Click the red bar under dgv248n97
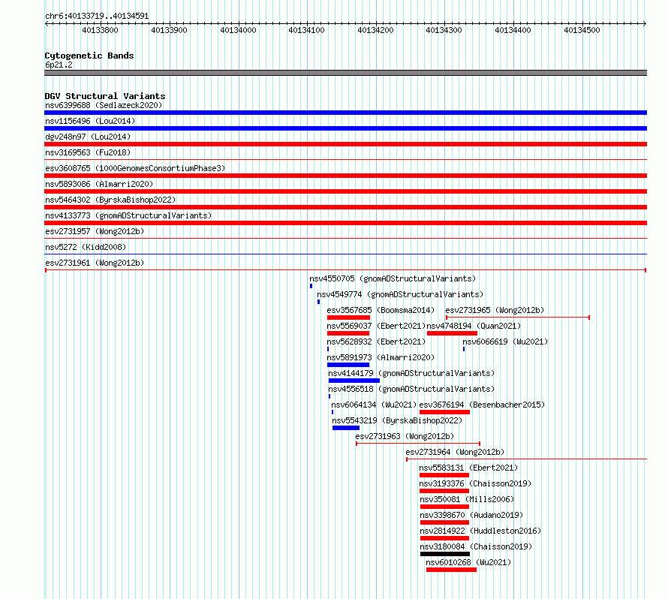 (x=345, y=144)
